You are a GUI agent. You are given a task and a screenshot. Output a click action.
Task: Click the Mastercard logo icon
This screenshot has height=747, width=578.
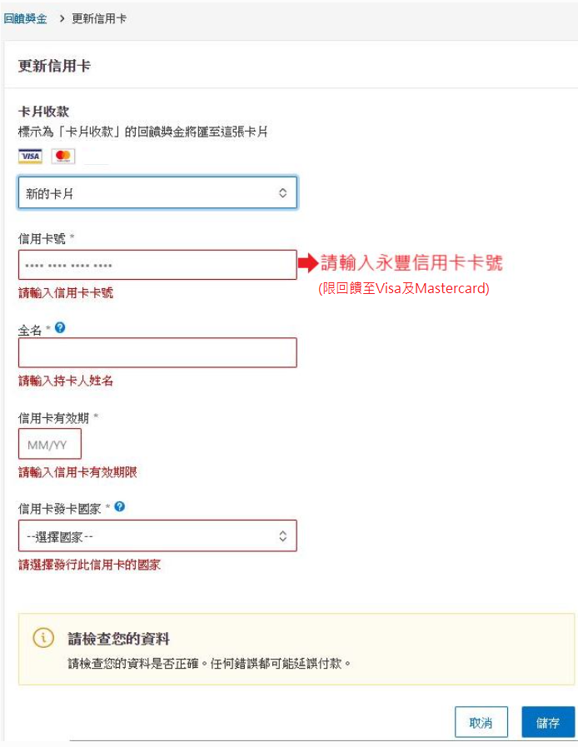coord(62,157)
